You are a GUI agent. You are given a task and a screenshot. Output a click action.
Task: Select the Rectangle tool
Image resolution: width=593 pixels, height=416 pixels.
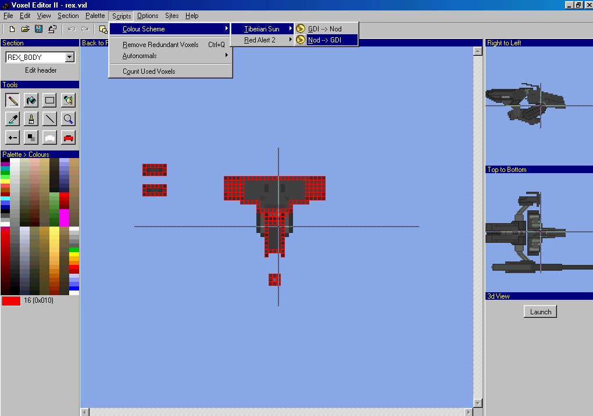[49, 101]
